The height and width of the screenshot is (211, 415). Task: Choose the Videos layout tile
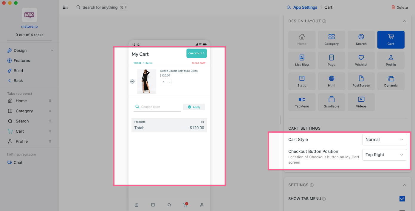point(361,102)
